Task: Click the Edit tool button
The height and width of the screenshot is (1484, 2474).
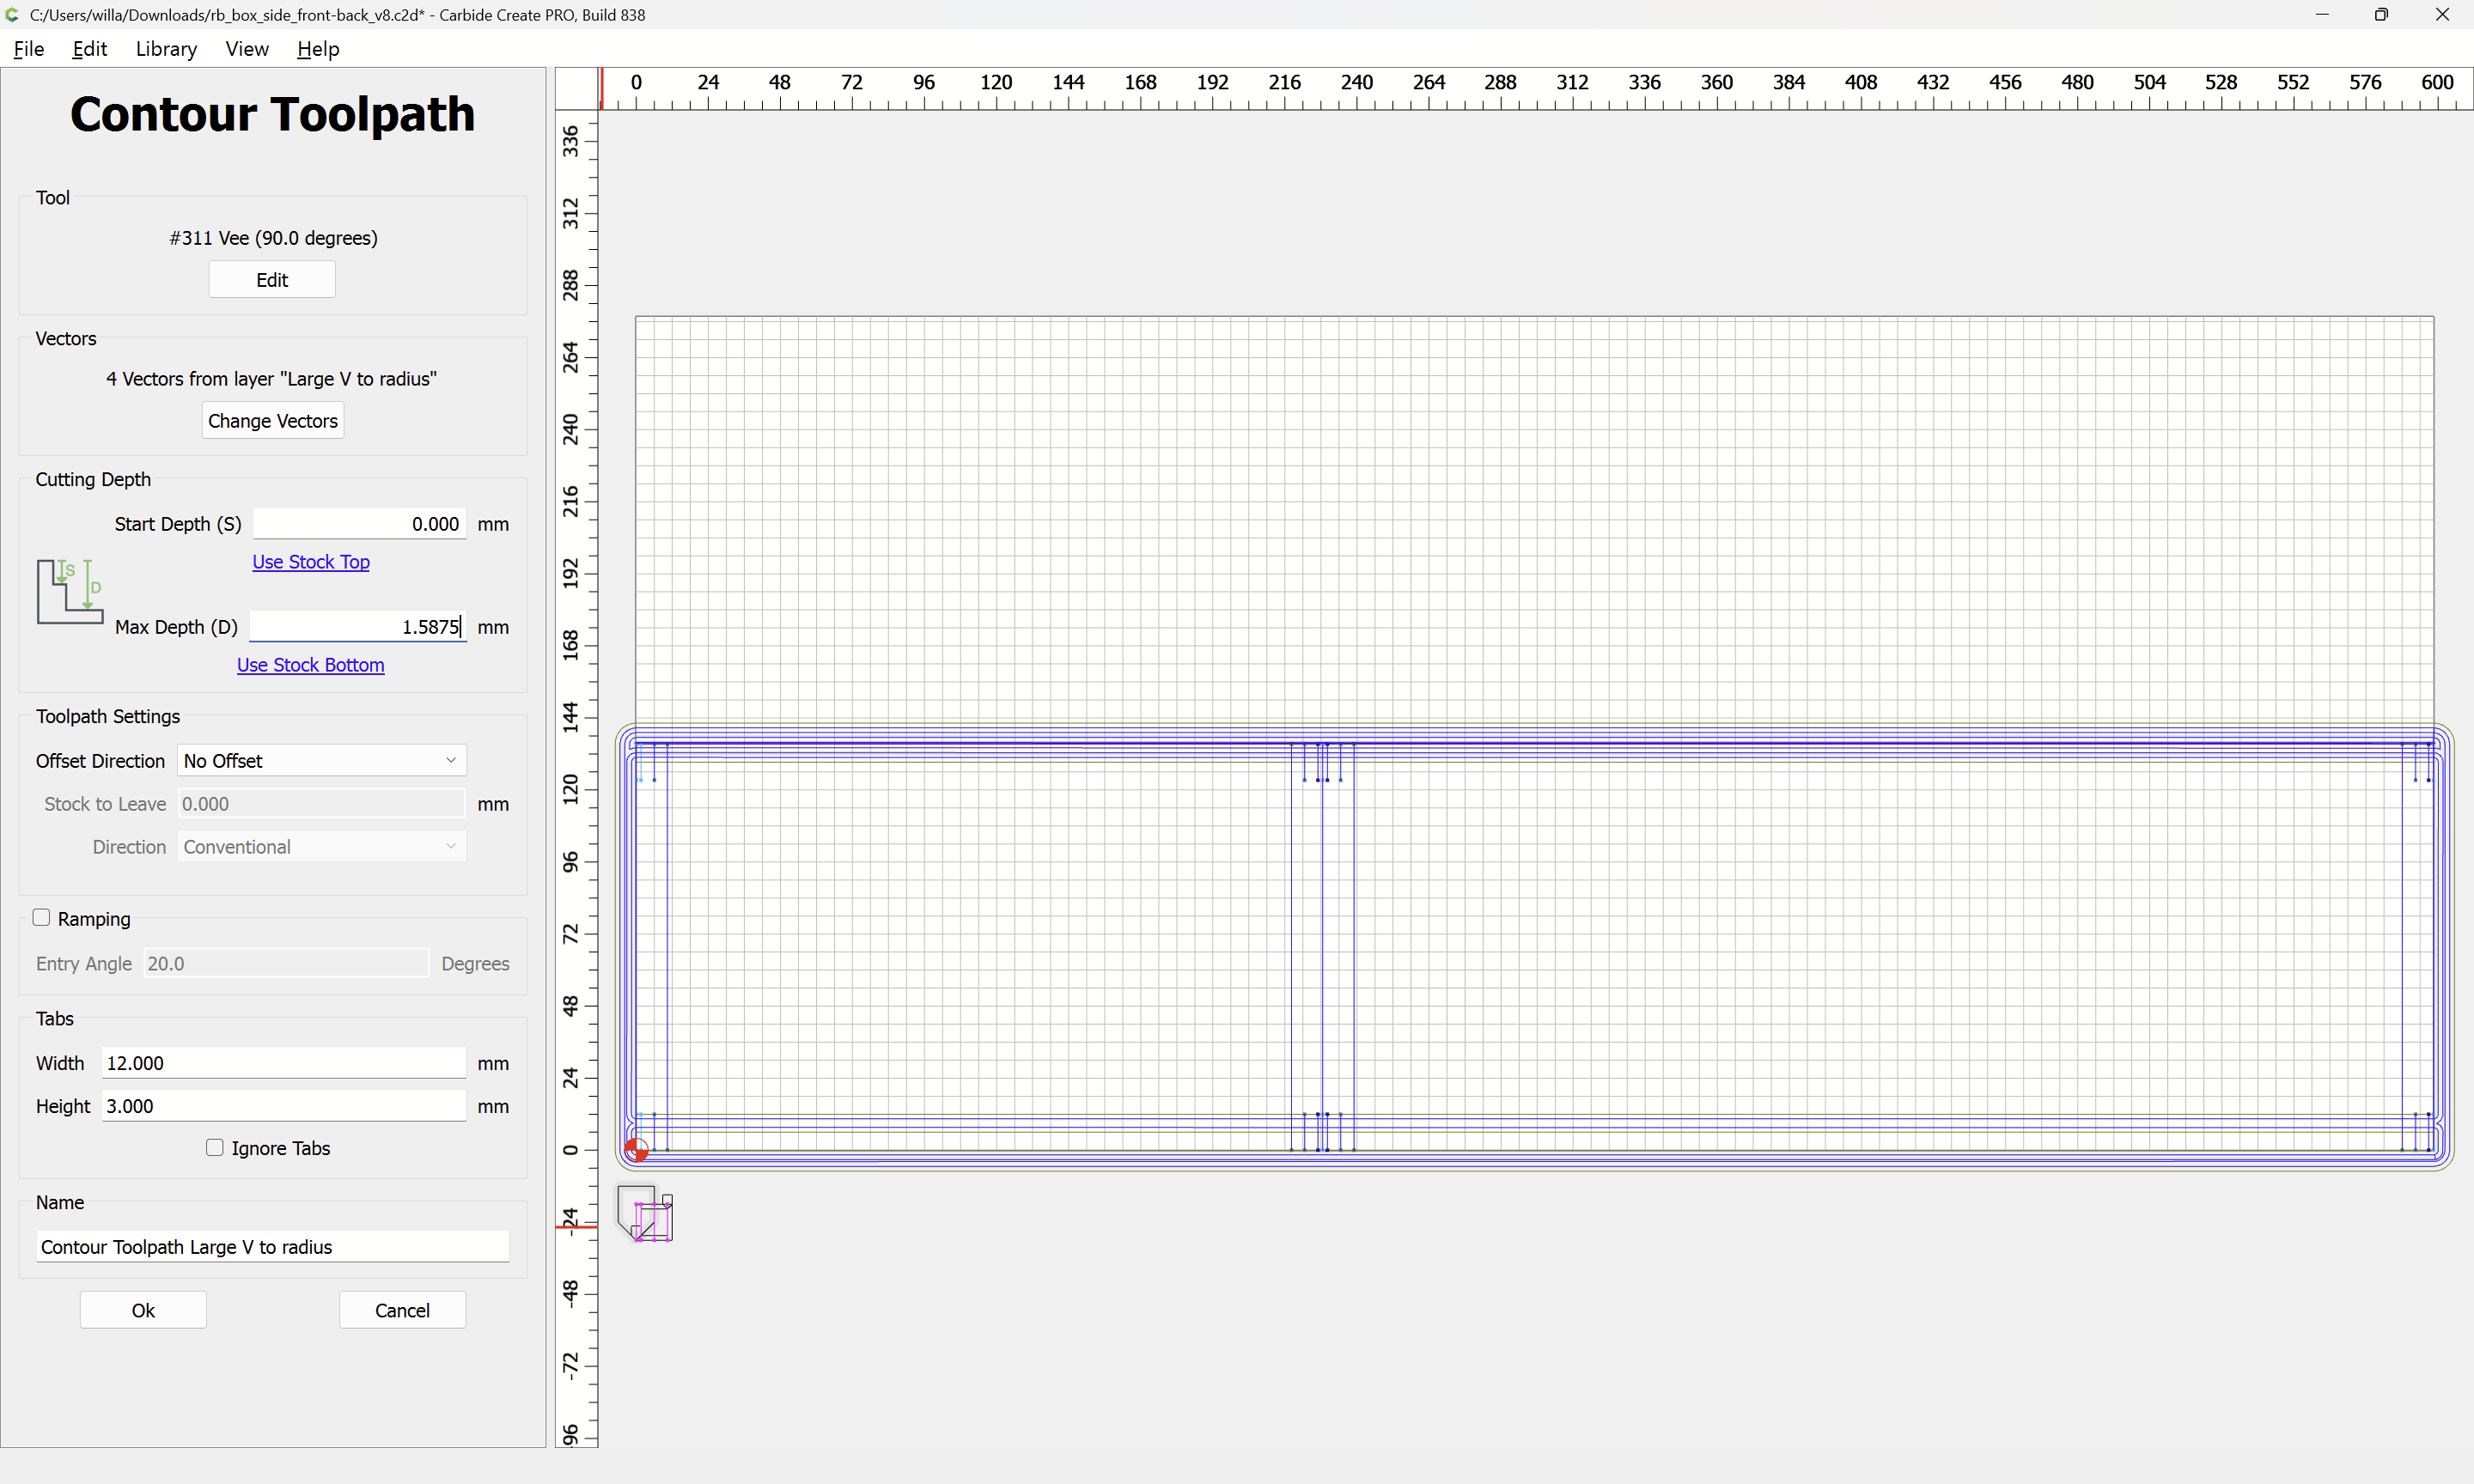Action: click(272, 280)
